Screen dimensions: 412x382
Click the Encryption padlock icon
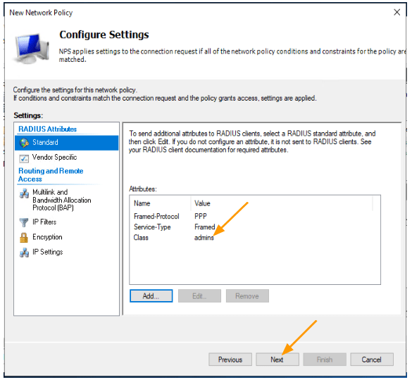click(24, 238)
